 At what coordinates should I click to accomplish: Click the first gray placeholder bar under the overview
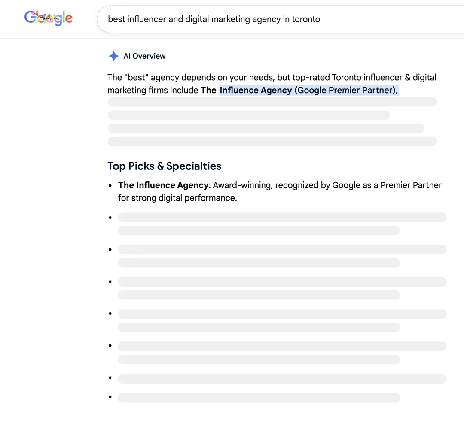[272, 102]
